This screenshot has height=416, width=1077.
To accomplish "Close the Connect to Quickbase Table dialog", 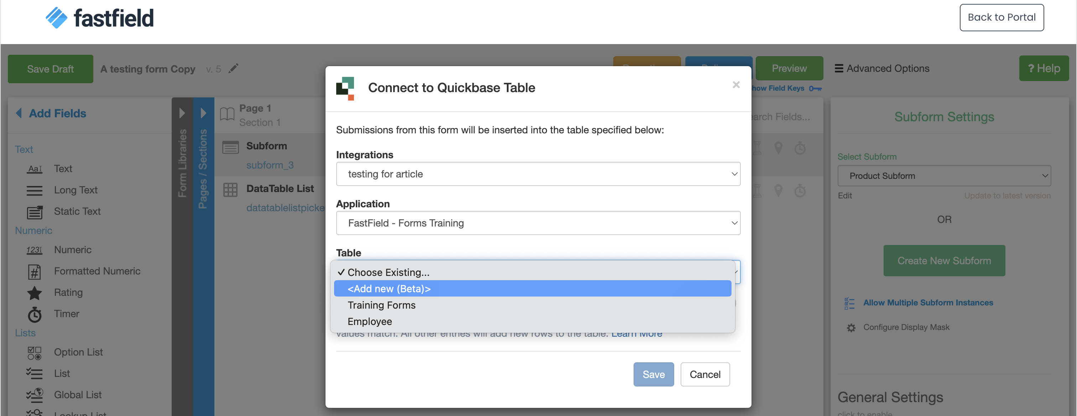I will click(x=736, y=85).
